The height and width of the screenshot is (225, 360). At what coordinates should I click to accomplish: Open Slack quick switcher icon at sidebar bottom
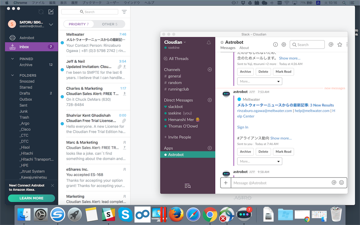(188, 186)
